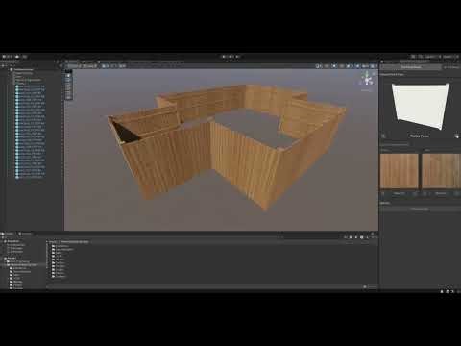The height and width of the screenshot is (346, 461).
Task: Adjust the Project panel icon size slider
Action: (371, 286)
